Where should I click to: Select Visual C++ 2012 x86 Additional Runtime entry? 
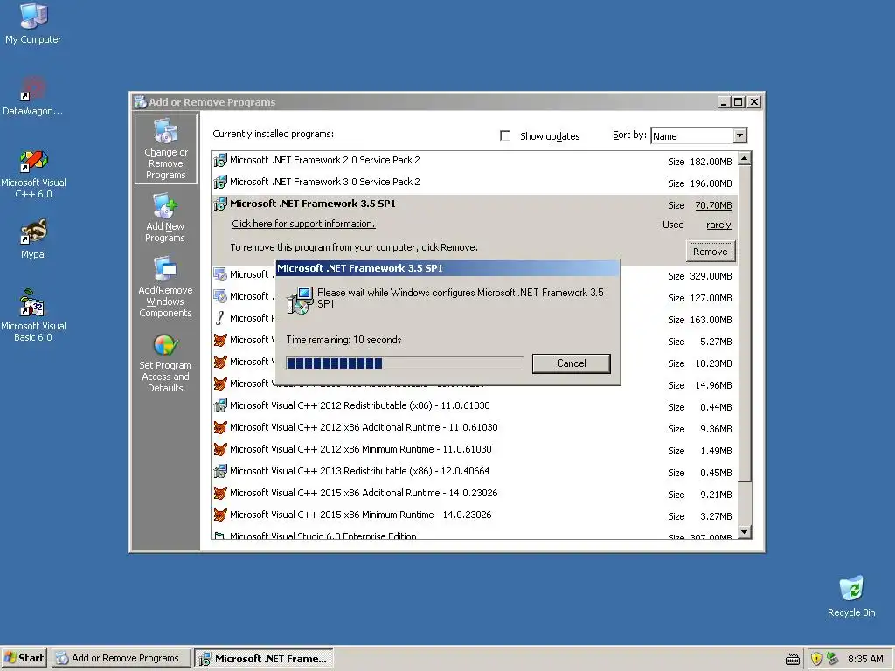(x=474, y=428)
